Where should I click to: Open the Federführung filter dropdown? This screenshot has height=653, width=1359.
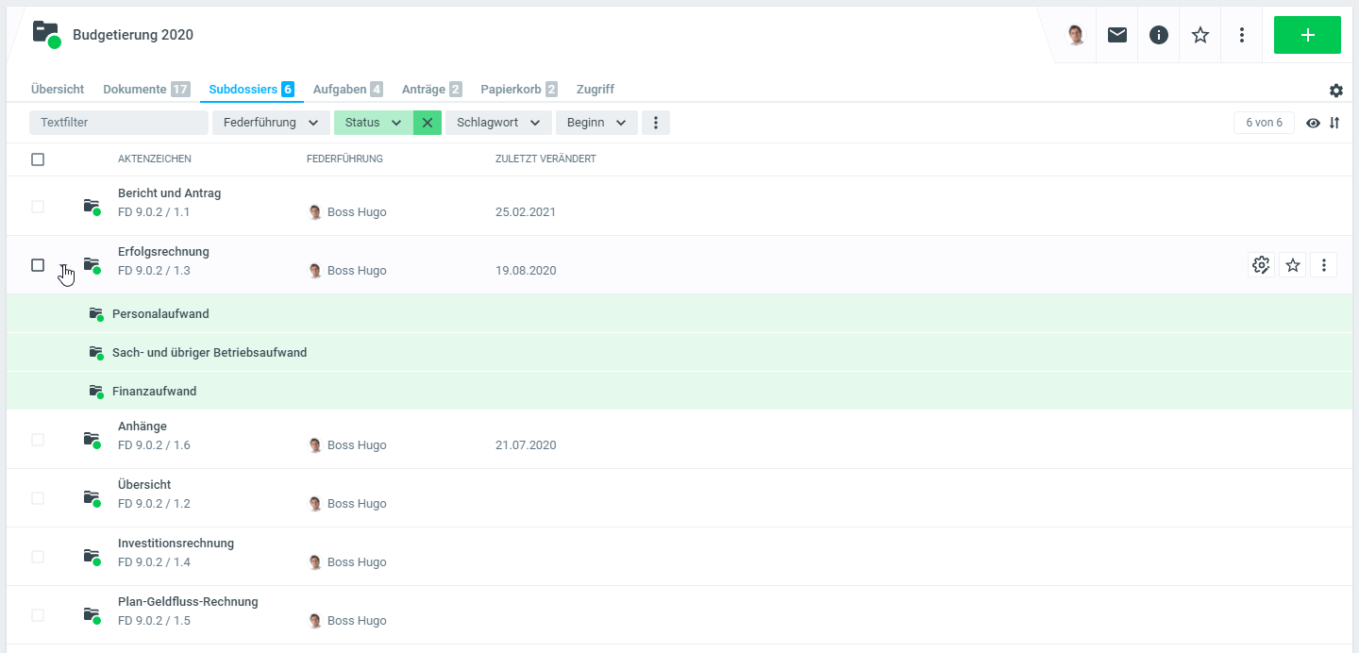pyautogui.click(x=271, y=123)
